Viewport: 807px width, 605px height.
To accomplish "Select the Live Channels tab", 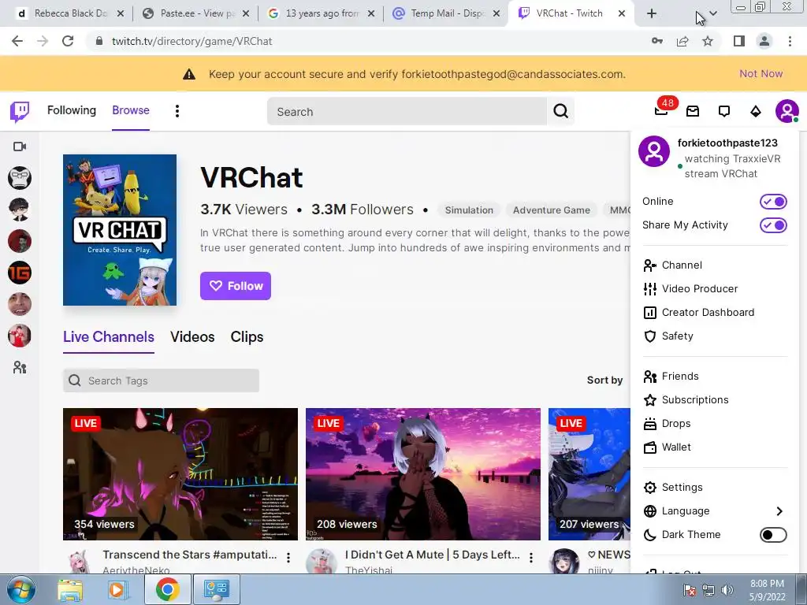I will tap(109, 337).
